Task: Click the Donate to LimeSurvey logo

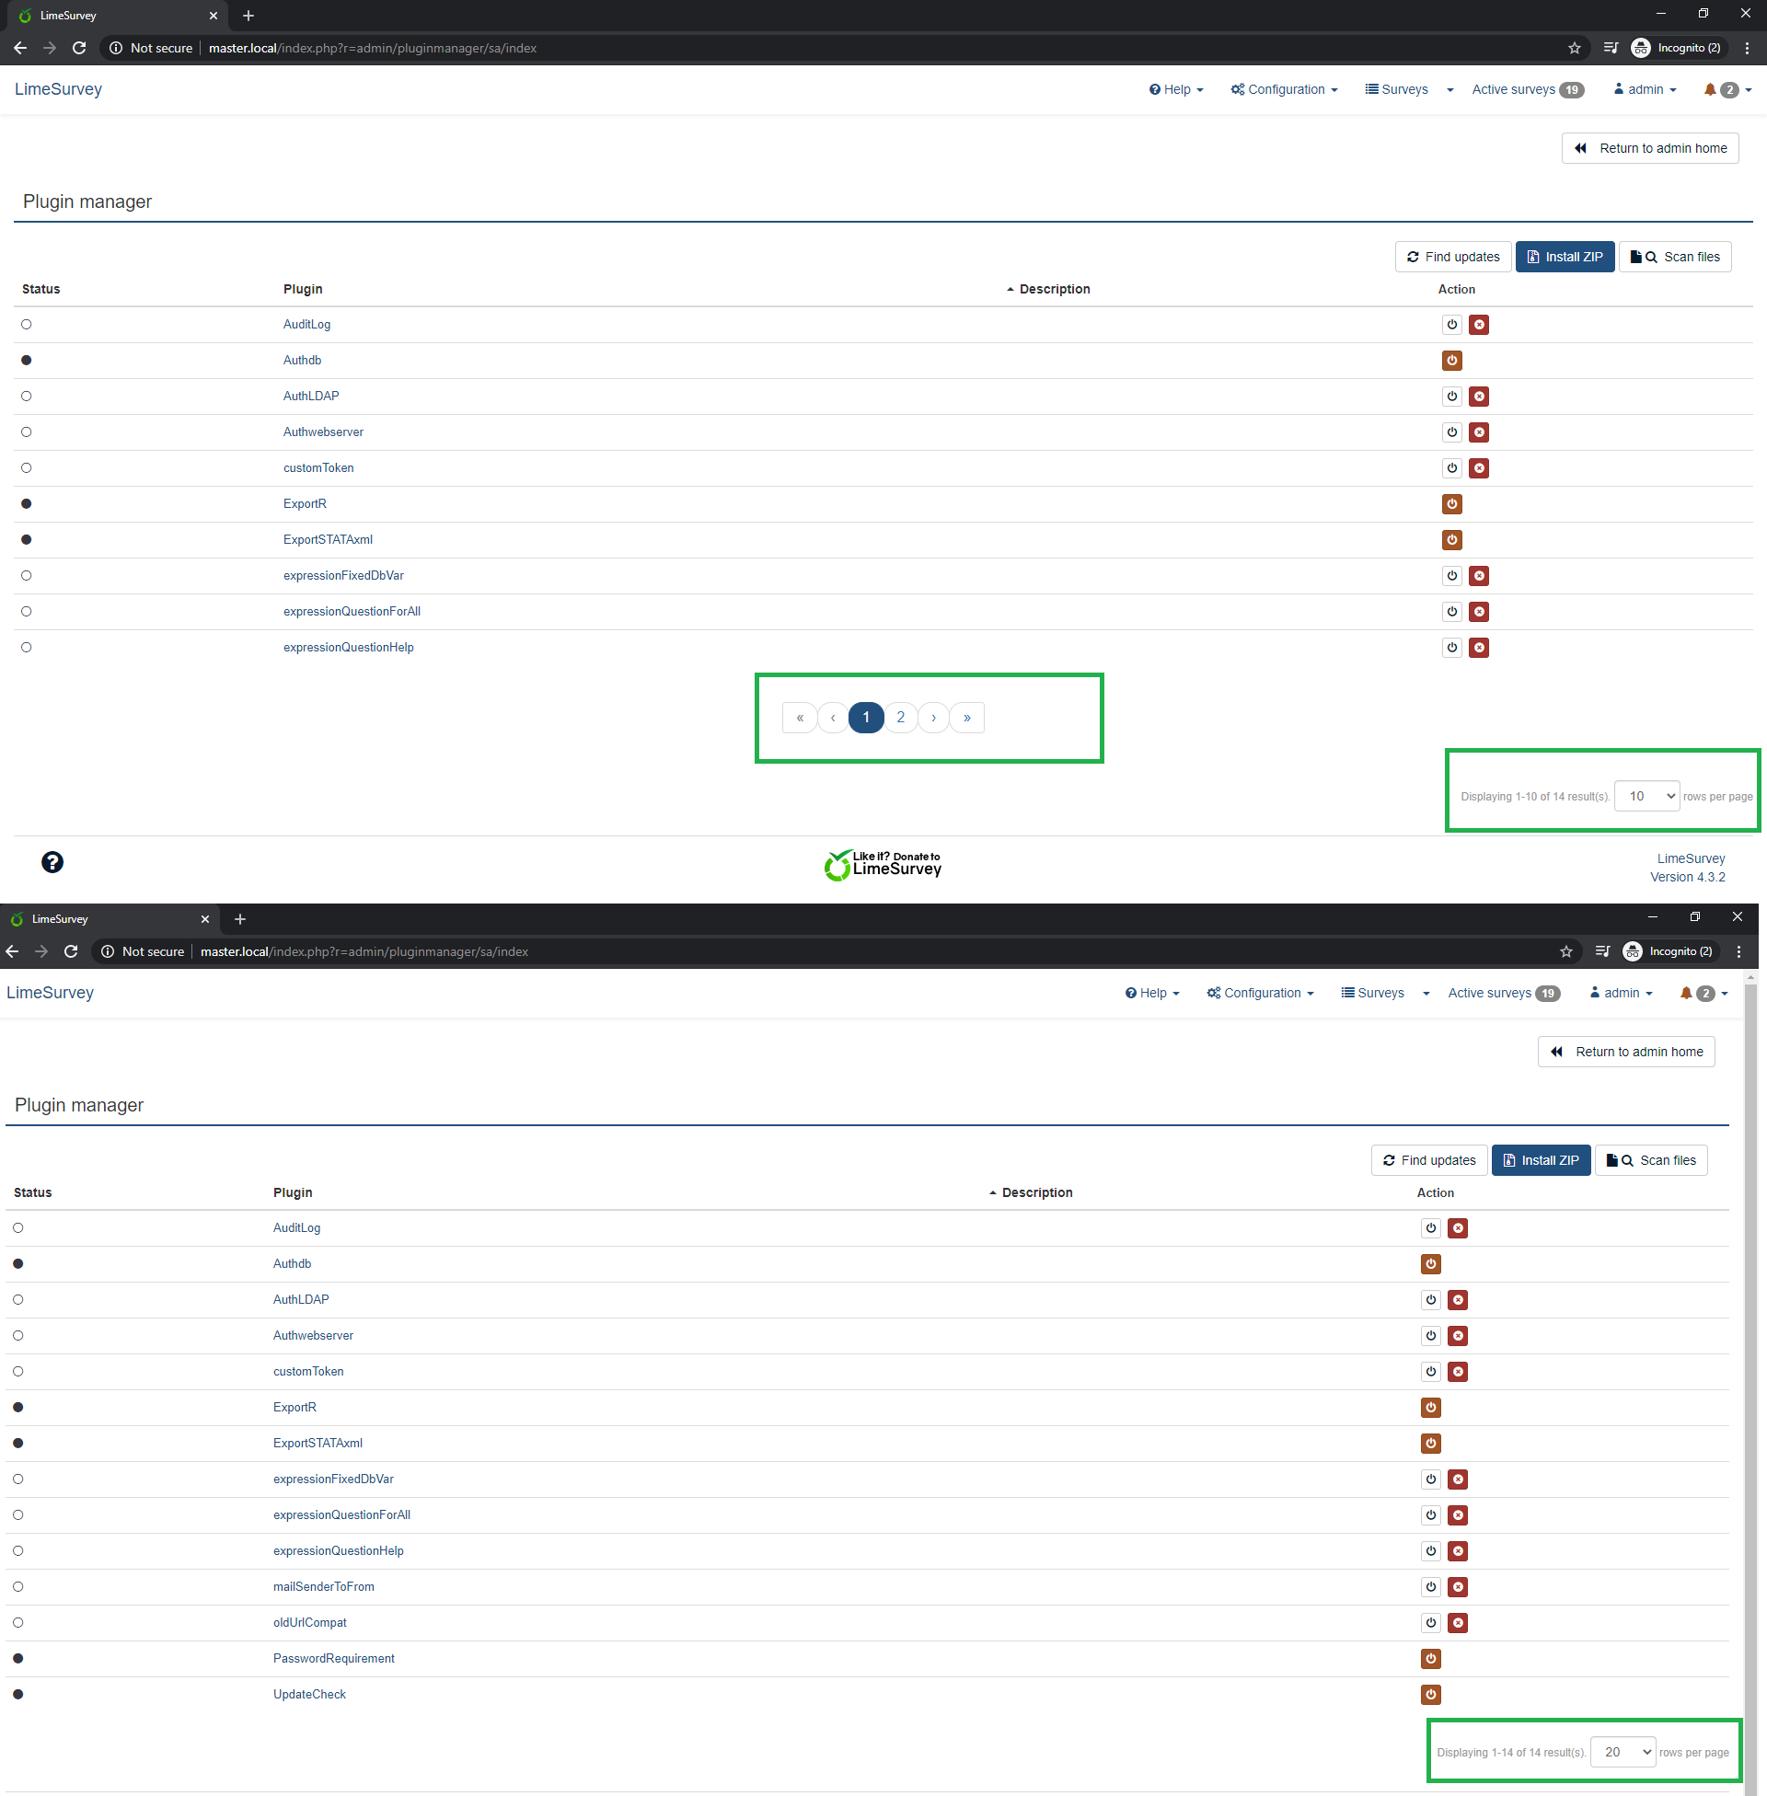Action: click(x=883, y=865)
